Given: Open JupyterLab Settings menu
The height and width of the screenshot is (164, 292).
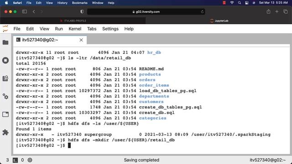Looking at the screenshot, I should pos(110,29).
